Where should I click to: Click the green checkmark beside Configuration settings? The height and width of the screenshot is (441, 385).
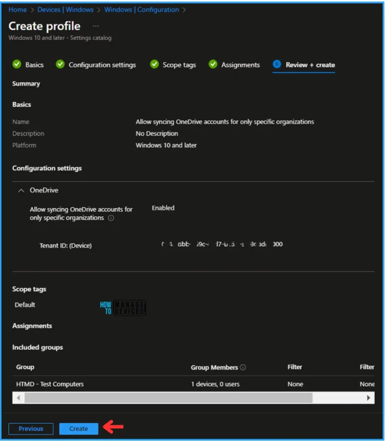[x=60, y=64]
